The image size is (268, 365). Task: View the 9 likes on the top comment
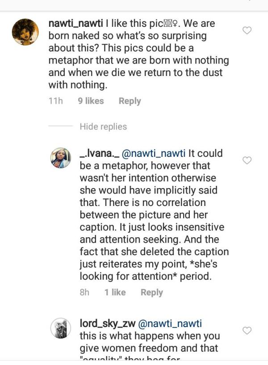click(91, 101)
